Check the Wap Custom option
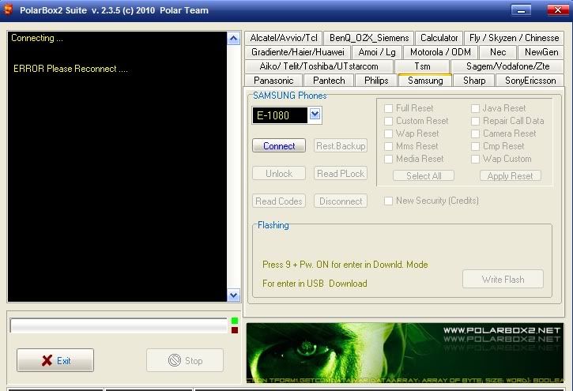Image resolution: width=573 pixels, height=391 pixels. [x=475, y=159]
